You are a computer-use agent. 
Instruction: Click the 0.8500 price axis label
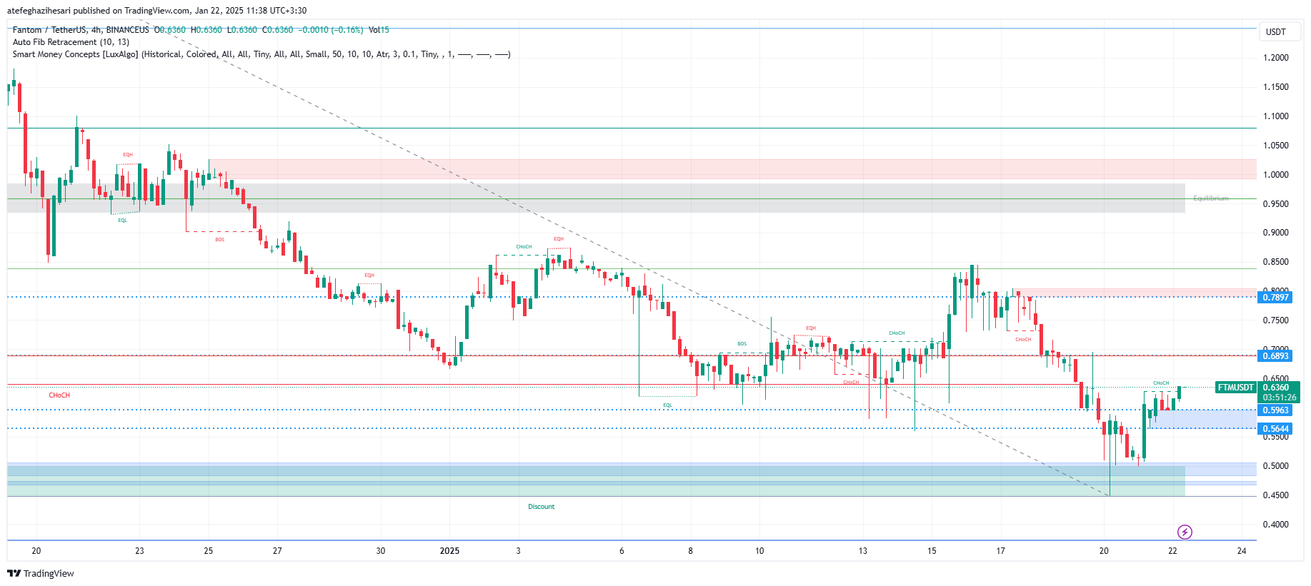click(x=1276, y=262)
